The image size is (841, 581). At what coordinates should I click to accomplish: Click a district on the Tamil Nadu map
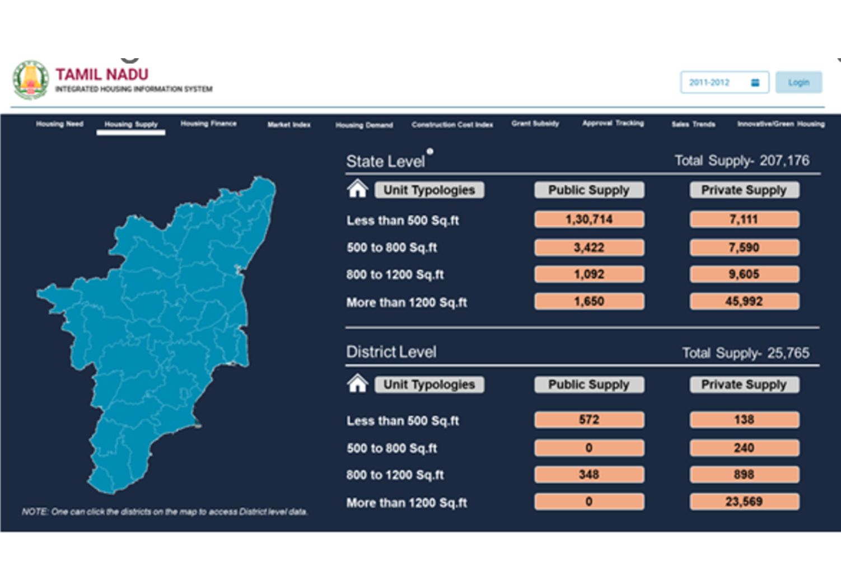pos(168,313)
